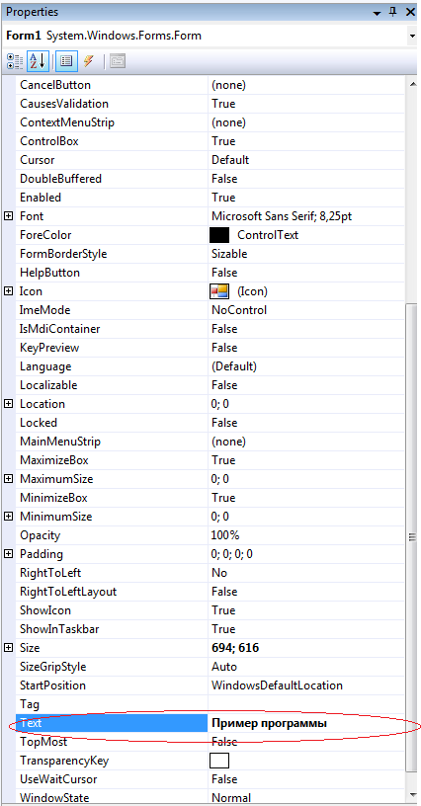Select the RightToLeftLayout property
Viewport: 421px width, 806px height.
68,592
